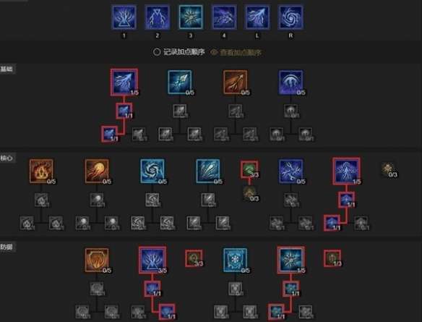
Task: Select skill bar slot 3 Frost Nova icon
Action: [191, 17]
